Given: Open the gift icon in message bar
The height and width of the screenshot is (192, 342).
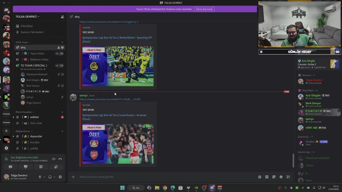Looking at the screenshot, I should tap(259, 177).
